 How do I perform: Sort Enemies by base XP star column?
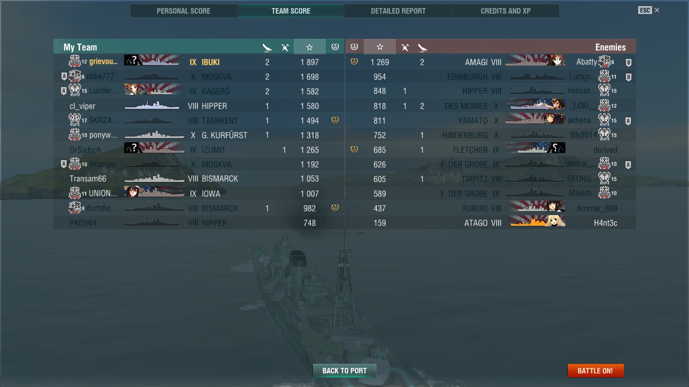point(380,47)
